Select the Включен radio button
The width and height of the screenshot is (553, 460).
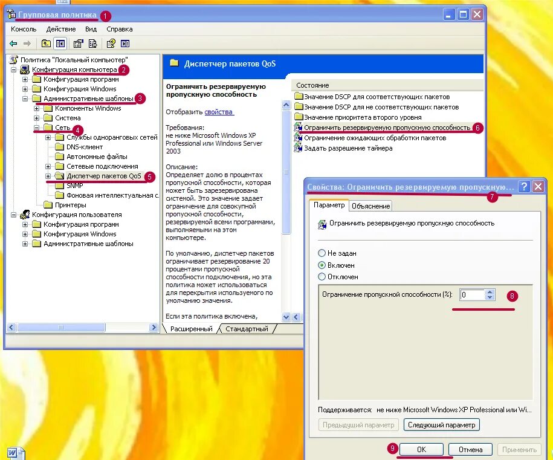point(322,265)
